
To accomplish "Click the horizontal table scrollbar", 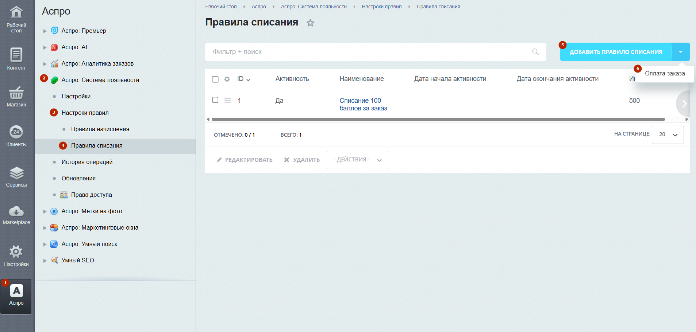I will tap(438, 119).
